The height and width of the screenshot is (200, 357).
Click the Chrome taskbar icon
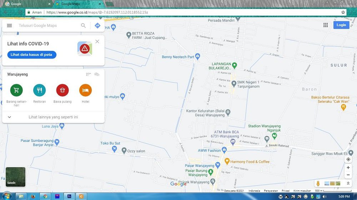point(45,196)
